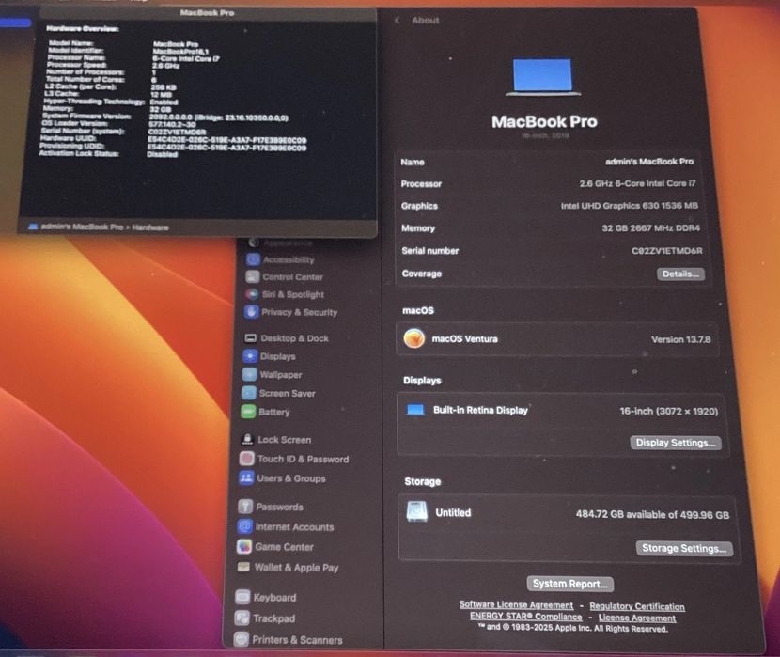The width and height of the screenshot is (780, 657).
Task: Click the Internet Accounts @ icon
Action: click(244, 526)
